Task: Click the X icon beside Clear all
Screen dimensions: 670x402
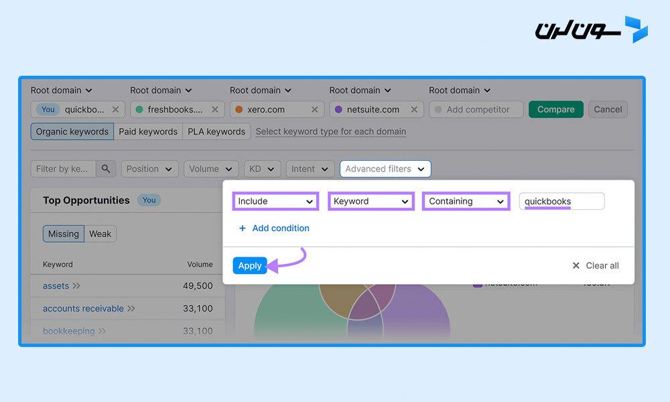Action: pos(576,265)
